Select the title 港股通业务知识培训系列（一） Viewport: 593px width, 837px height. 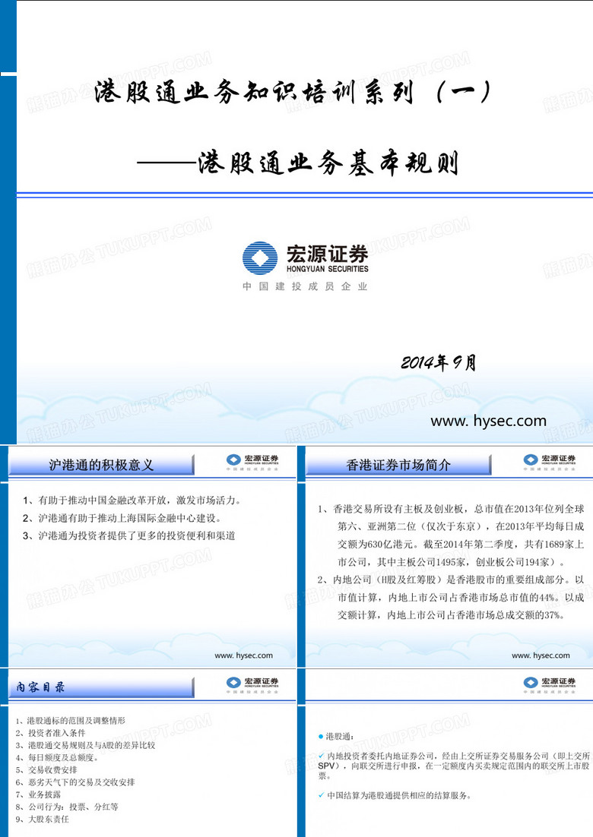tap(292, 93)
